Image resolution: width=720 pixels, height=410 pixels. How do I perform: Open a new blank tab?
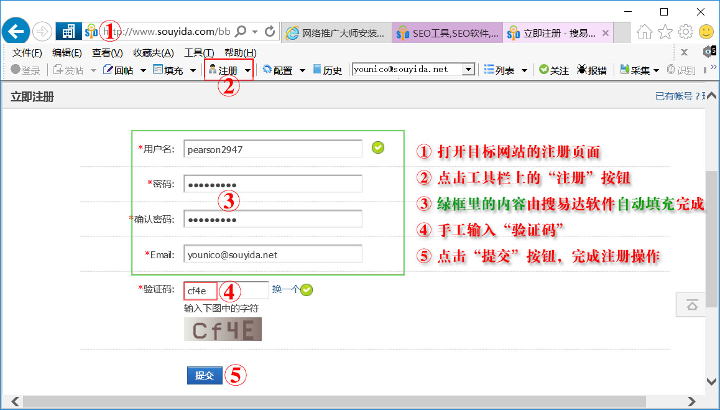click(622, 32)
